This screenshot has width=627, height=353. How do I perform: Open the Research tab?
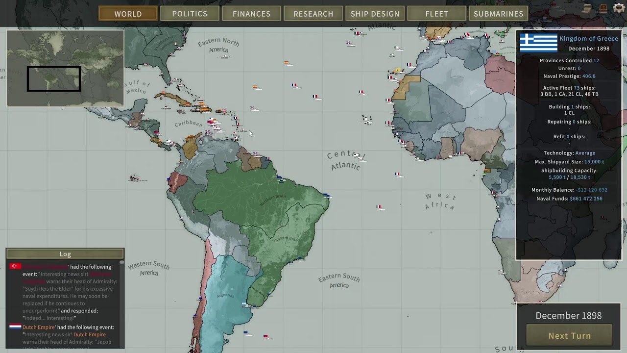(x=313, y=14)
